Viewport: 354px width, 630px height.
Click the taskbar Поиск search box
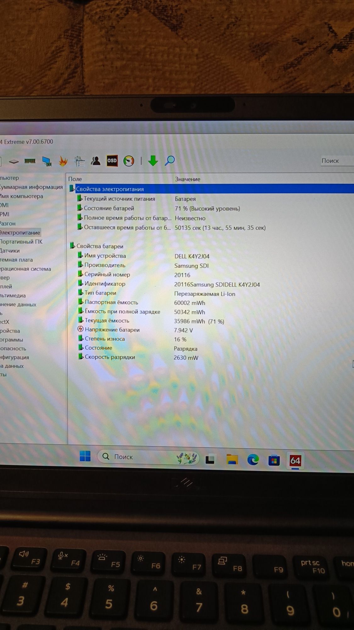(x=149, y=457)
